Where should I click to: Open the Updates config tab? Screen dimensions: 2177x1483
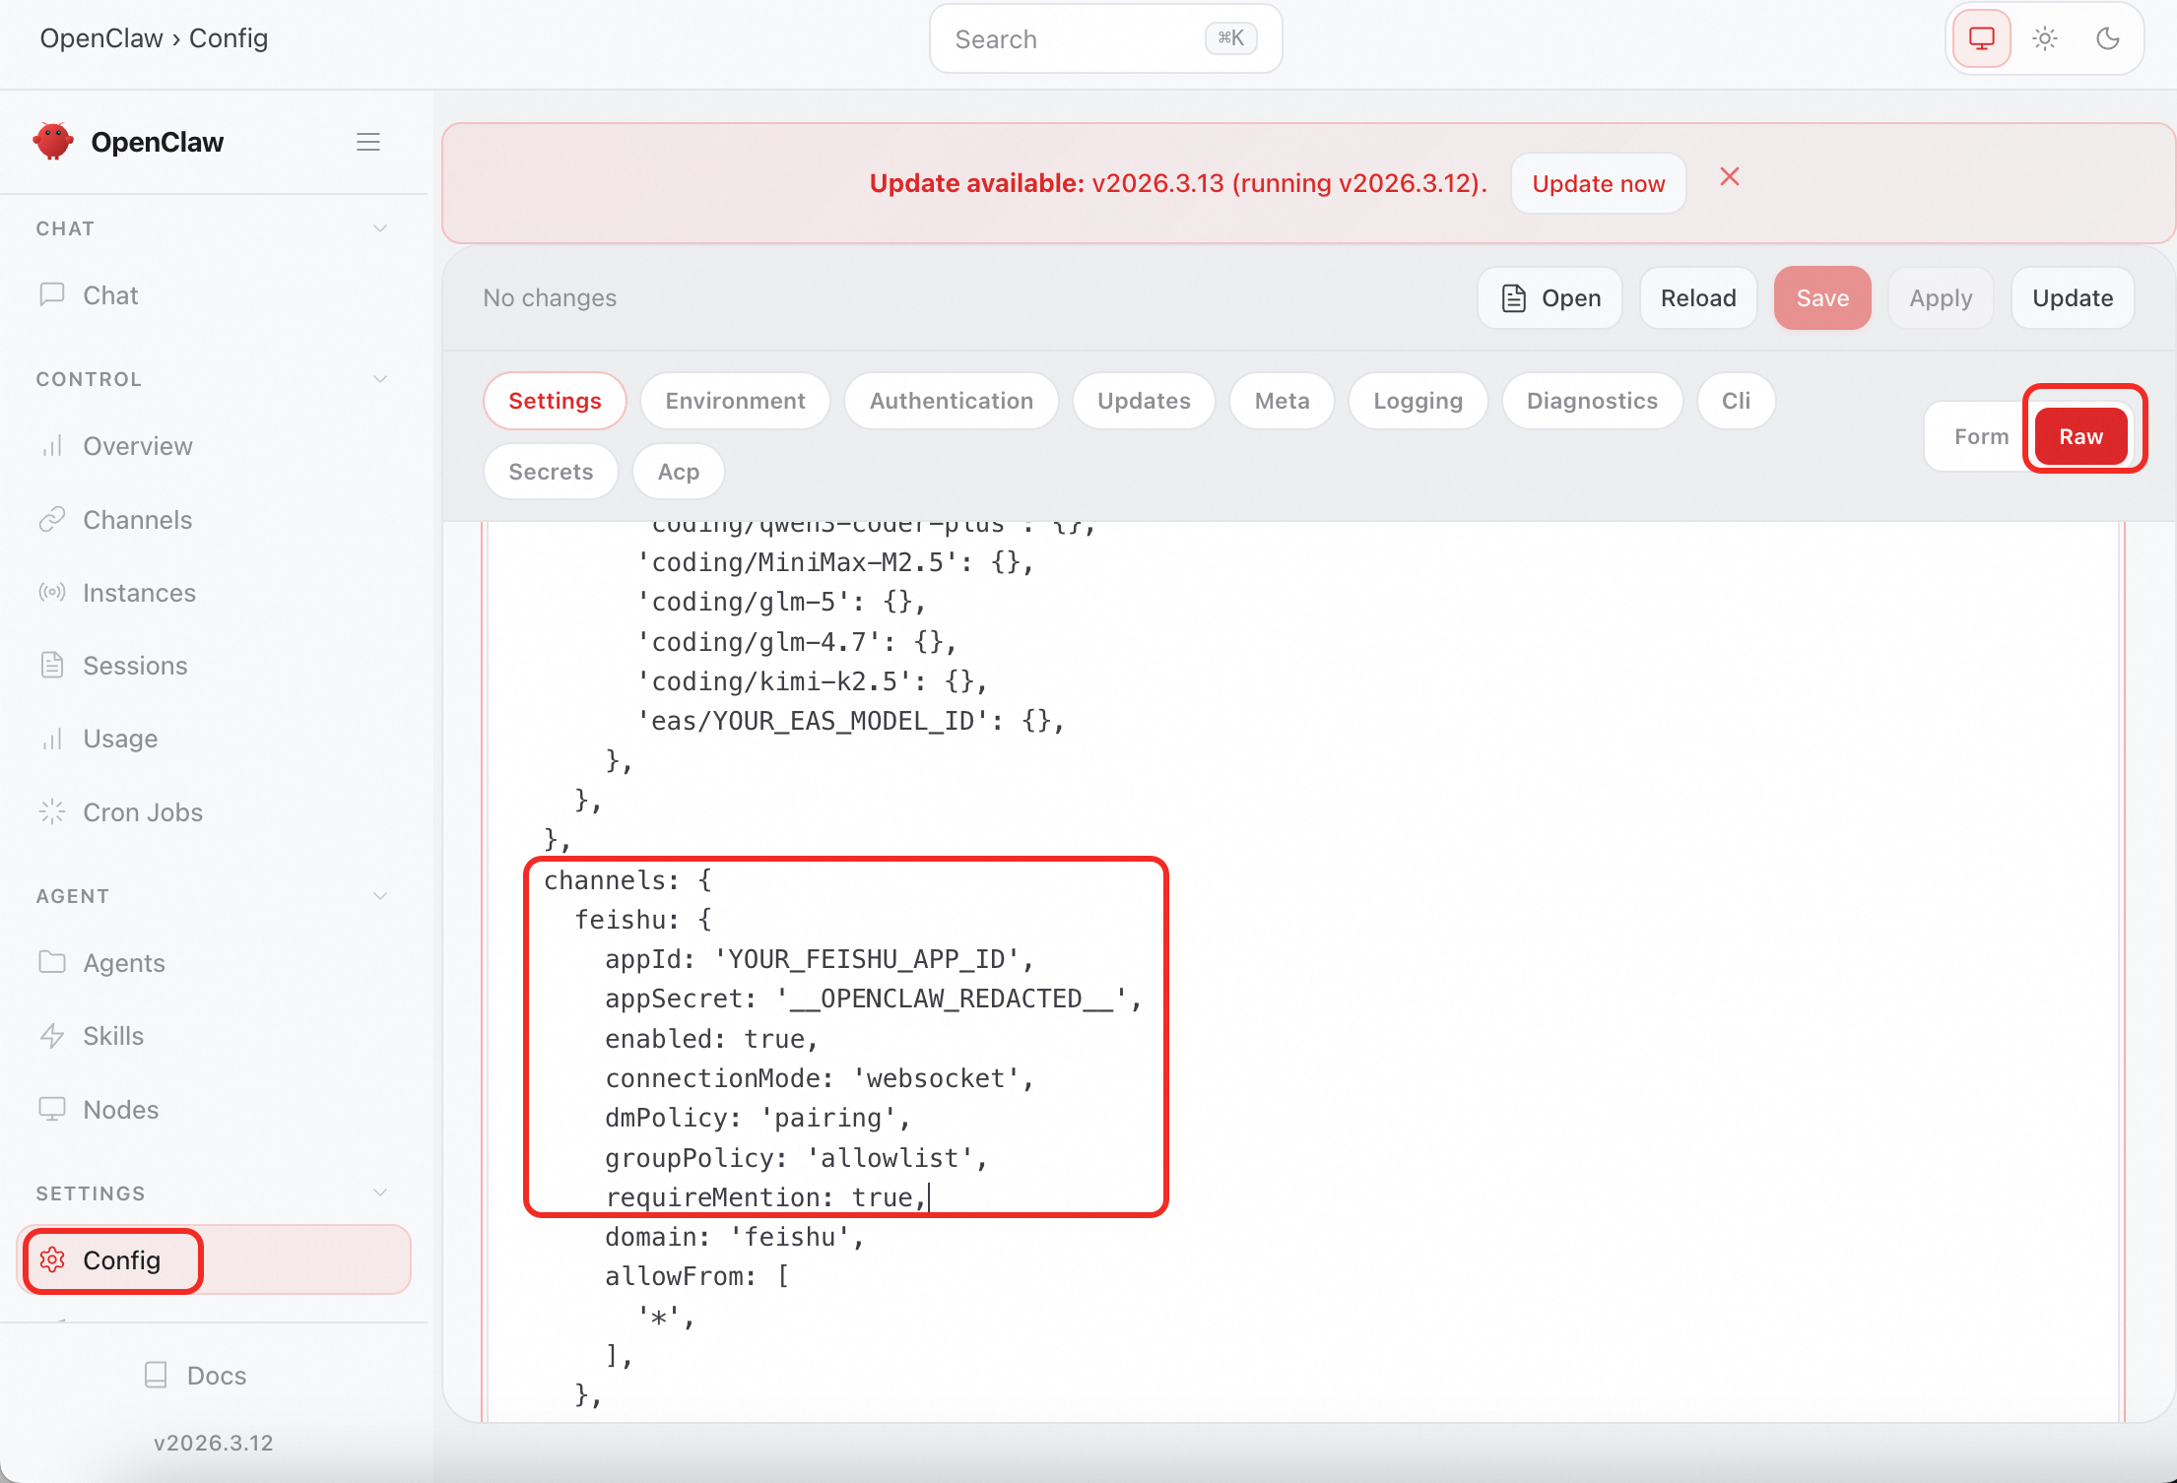coord(1144,401)
